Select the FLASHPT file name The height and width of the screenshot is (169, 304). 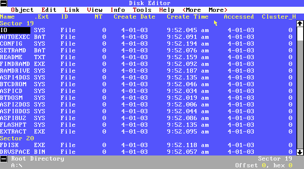(x=13, y=125)
